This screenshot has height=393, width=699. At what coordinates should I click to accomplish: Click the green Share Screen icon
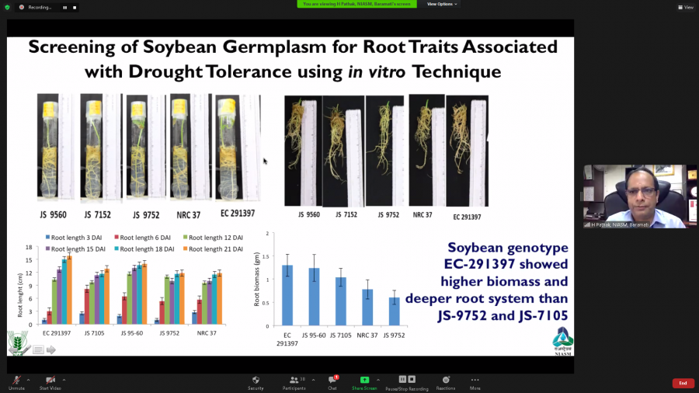364,380
